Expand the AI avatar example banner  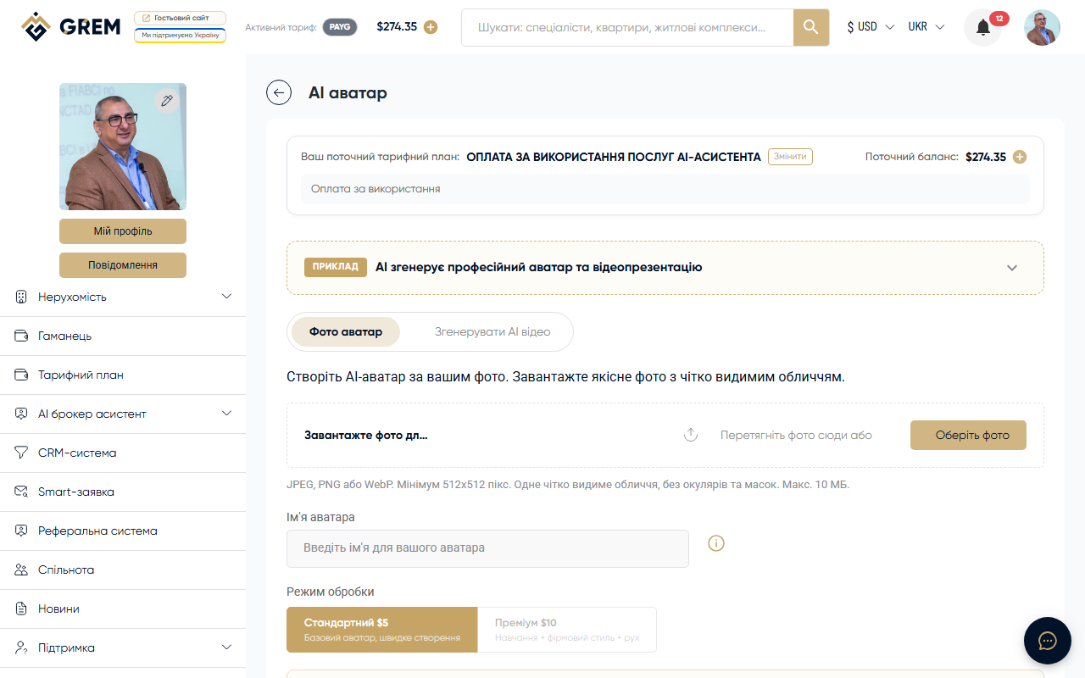1012,267
